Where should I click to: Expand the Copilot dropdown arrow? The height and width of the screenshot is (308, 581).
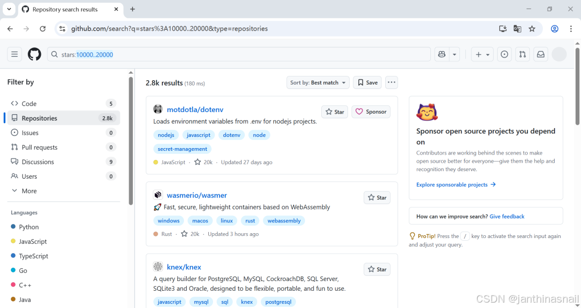tap(454, 54)
